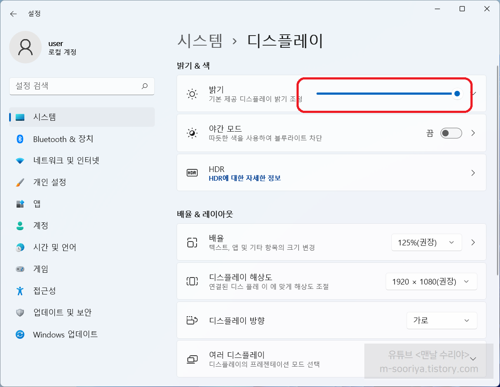Close the Settings window
This screenshot has height=387, width=500.
tap(487, 9)
